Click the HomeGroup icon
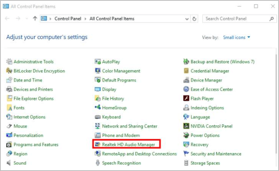279x171 pixels. (x=98, y=107)
